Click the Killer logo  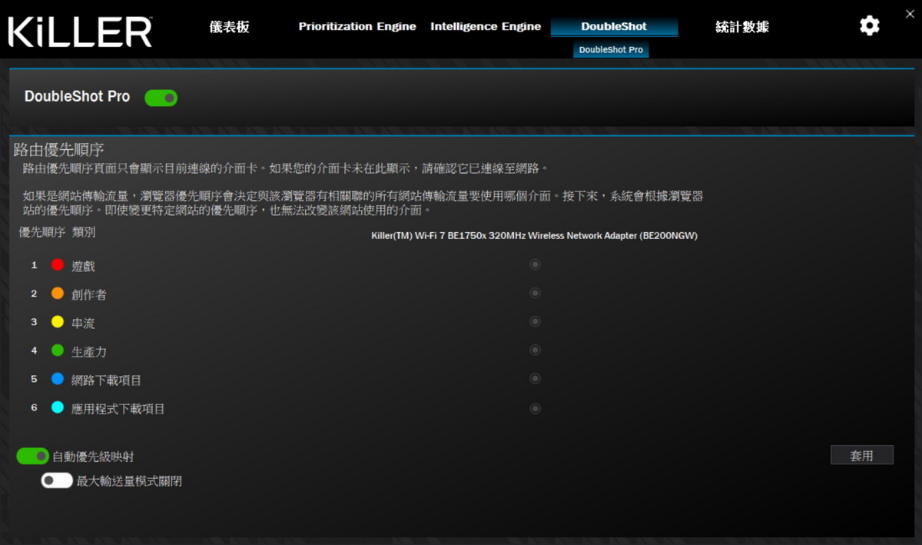pyautogui.click(x=80, y=32)
